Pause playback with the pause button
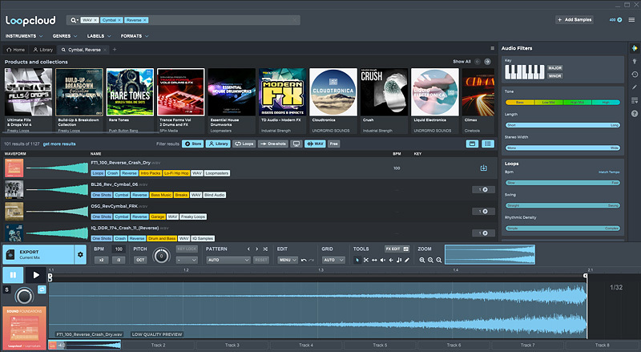The height and width of the screenshot is (352, 641). (12, 274)
